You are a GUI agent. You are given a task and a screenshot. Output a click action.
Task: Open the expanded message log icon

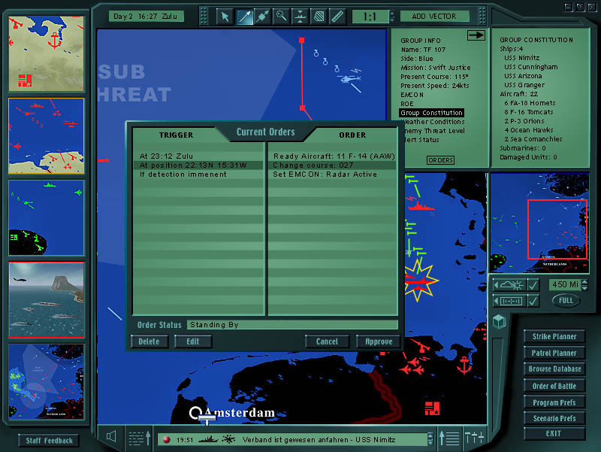[x=449, y=438]
